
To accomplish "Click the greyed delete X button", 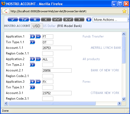I will pyautogui.click(x=46, y=20).
